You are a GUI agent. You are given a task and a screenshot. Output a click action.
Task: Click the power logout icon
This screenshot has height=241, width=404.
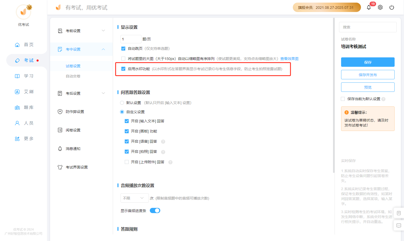click(x=392, y=7)
